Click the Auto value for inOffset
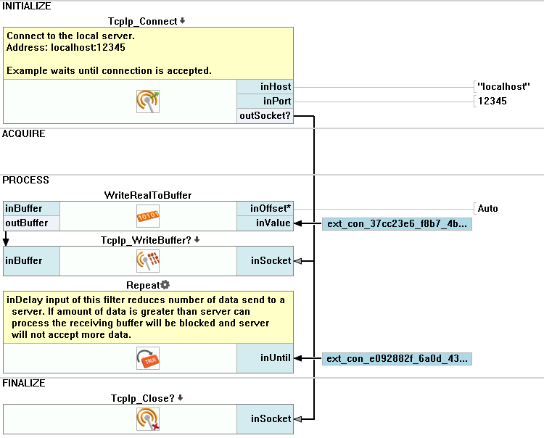The width and height of the screenshot is (544, 438). (x=488, y=209)
